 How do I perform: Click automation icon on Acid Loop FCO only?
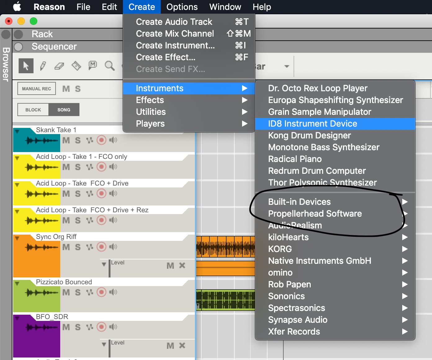(x=89, y=167)
